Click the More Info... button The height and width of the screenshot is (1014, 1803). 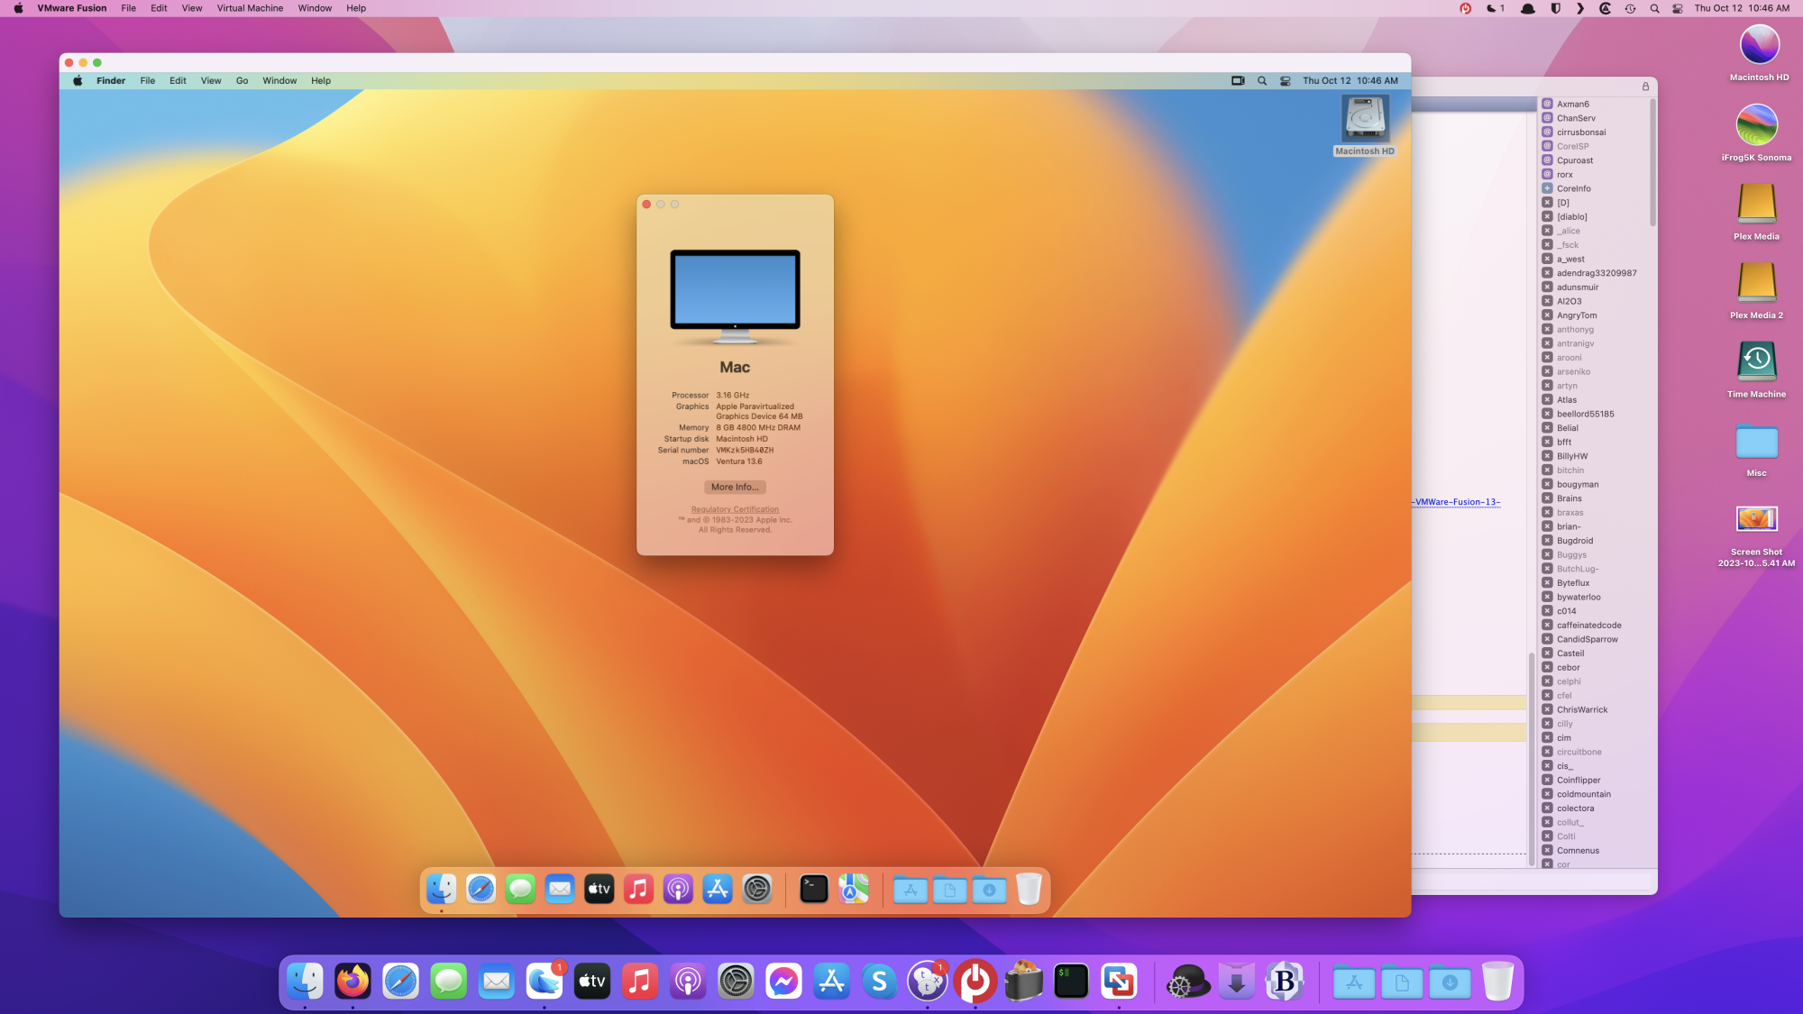(735, 488)
